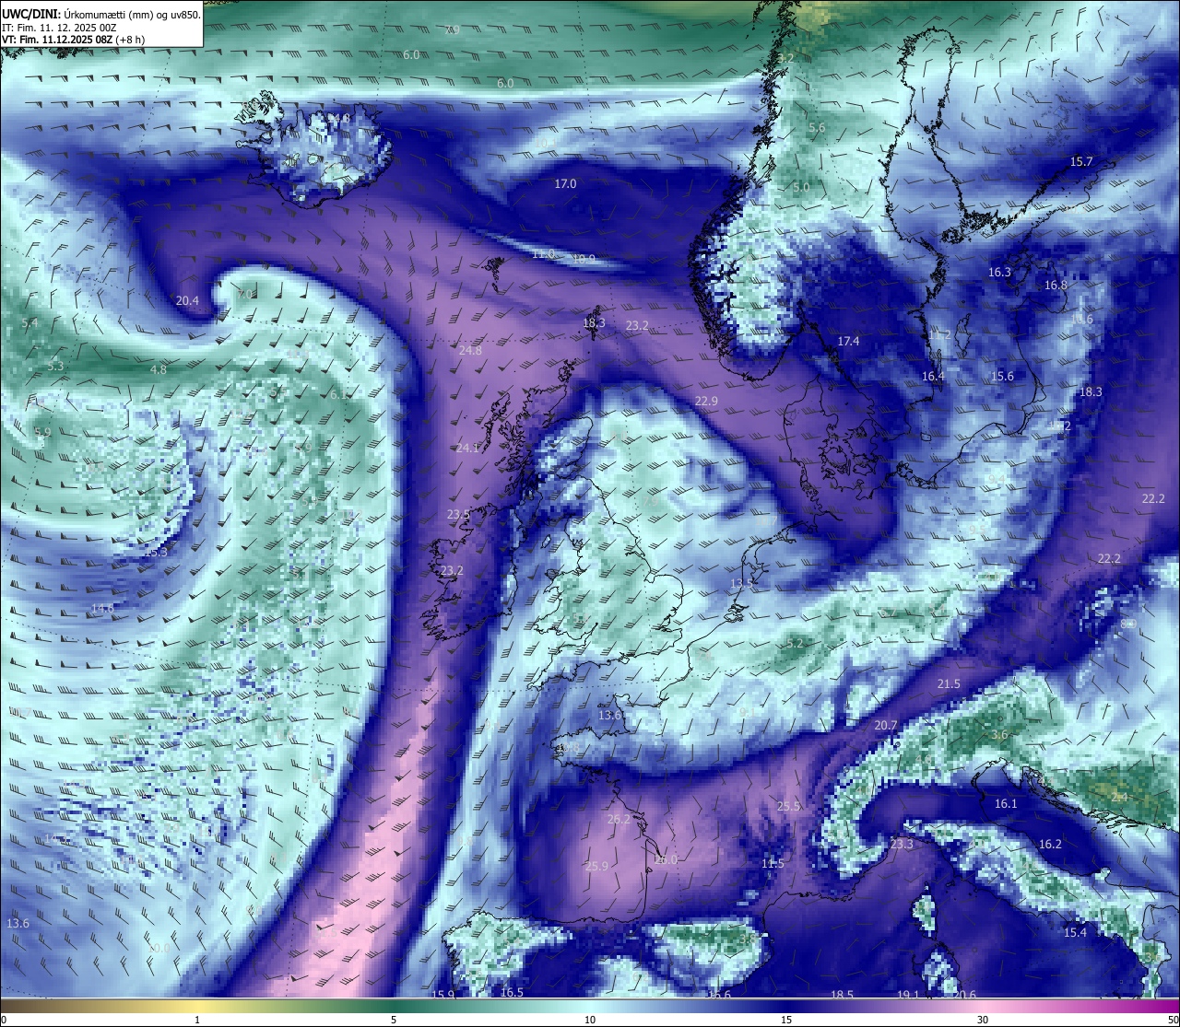Click the 15.4 value over southern Italy

1075,932
